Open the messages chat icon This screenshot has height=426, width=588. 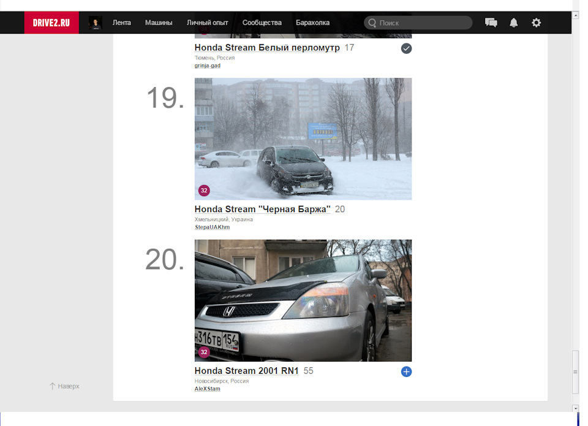(491, 23)
